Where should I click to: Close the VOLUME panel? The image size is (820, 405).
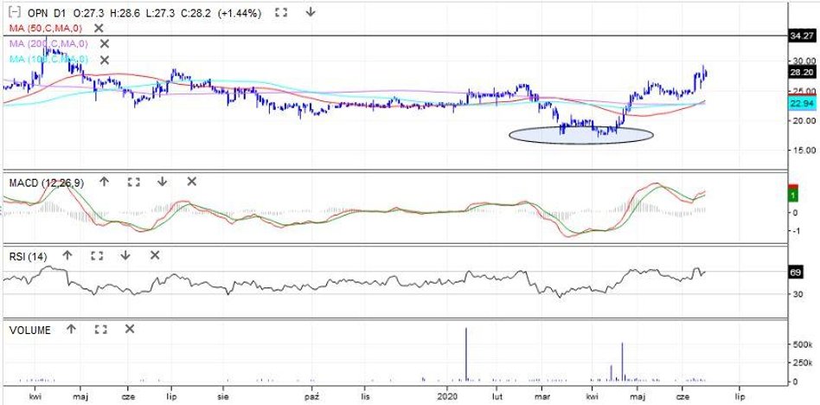coord(130,330)
